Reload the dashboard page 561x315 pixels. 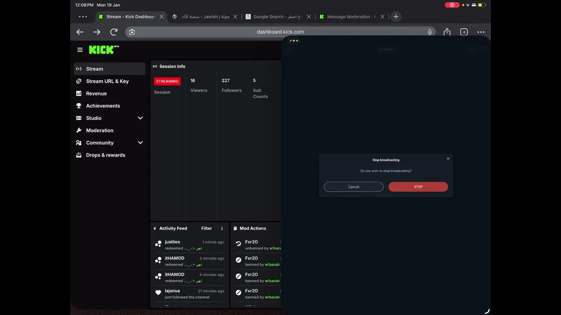114,32
